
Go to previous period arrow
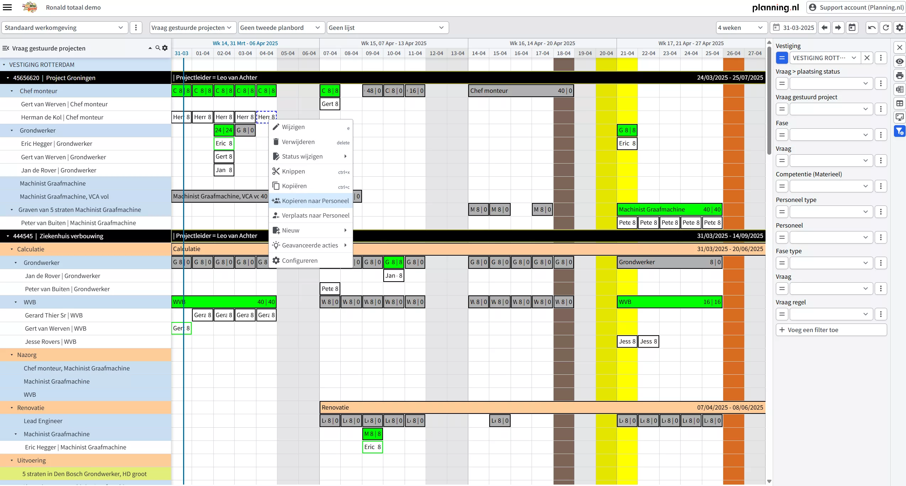pyautogui.click(x=824, y=28)
